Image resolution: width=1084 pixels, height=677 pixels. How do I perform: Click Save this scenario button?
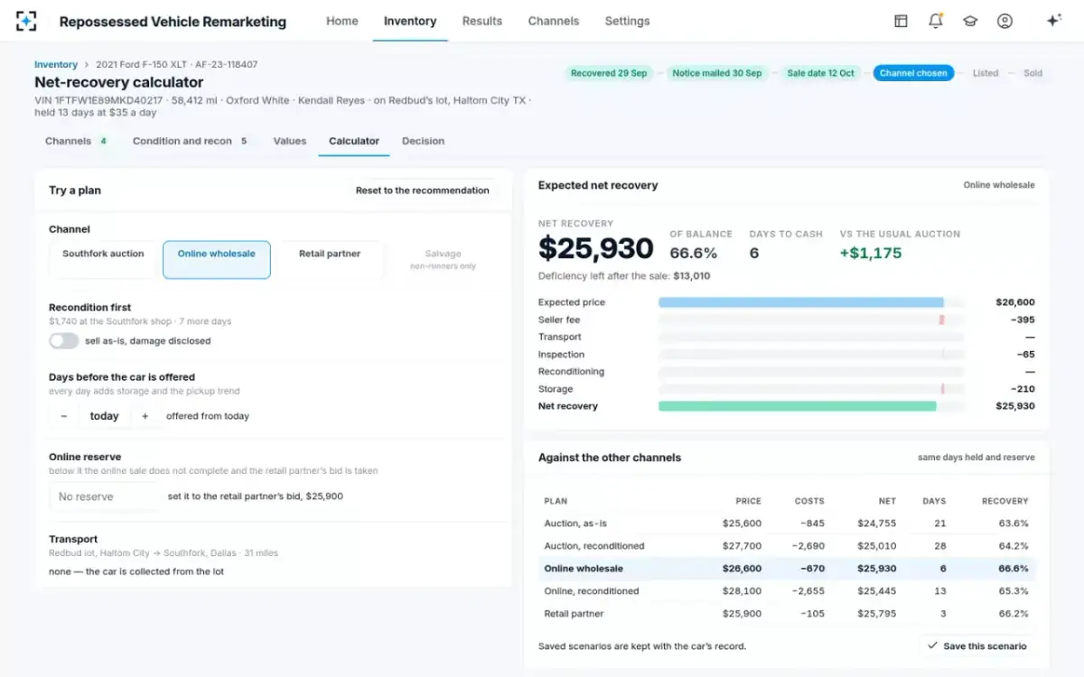pyautogui.click(x=977, y=645)
